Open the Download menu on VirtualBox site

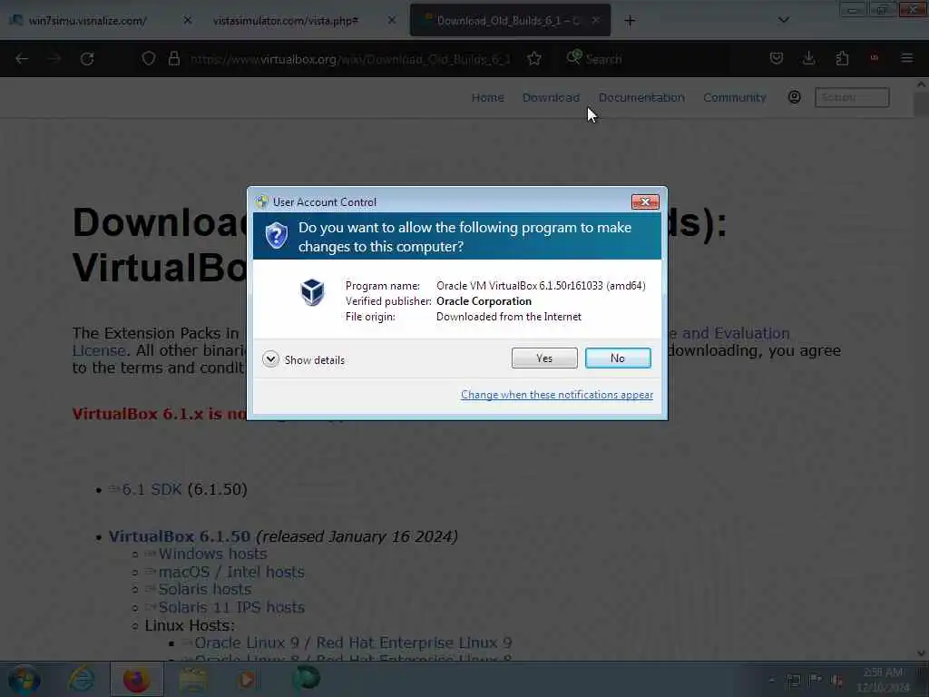[551, 98]
